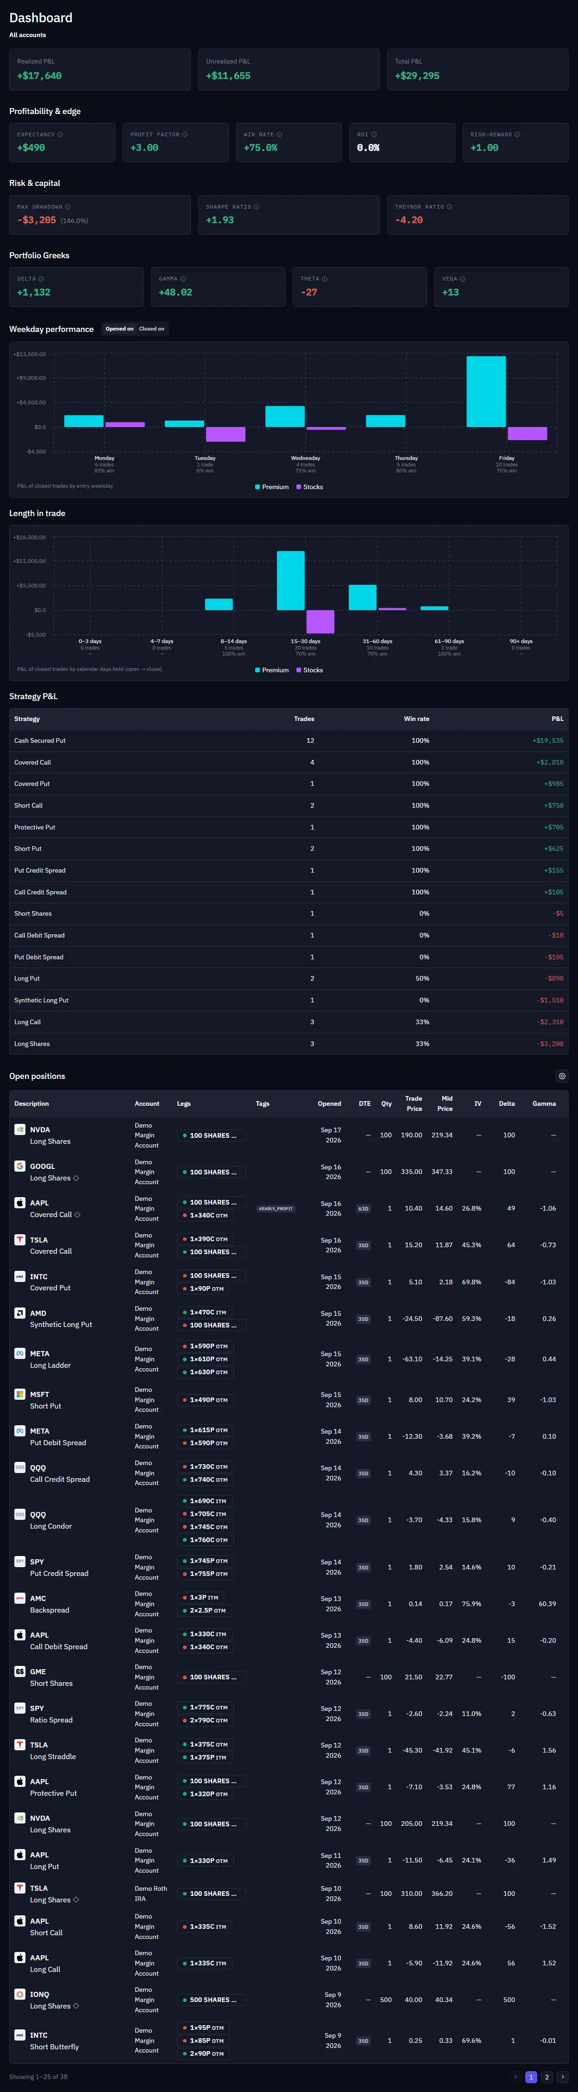Click the 63D DTE badge in AAPL row
The image size is (578, 2092).
coord(363,1208)
